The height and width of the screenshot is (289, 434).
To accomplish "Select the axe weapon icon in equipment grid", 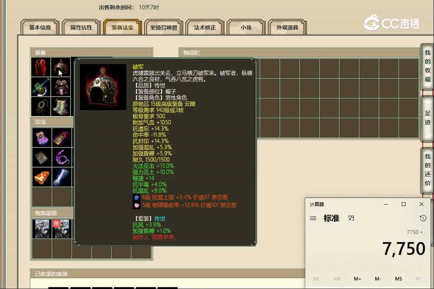I will point(41,87).
